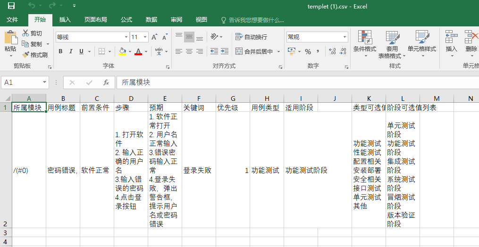Expand the font size dropdown
Image resolution: width=479 pixels, height=247 pixels.
pos(145,37)
